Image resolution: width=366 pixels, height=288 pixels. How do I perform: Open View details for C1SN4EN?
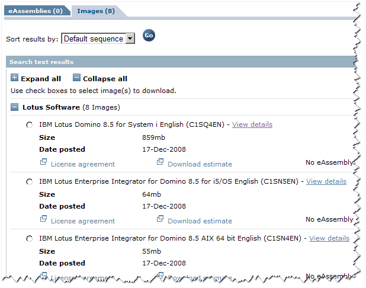(x=329, y=238)
